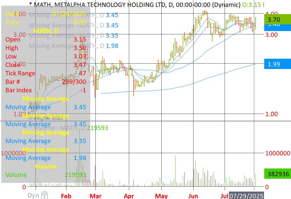Click the Close 3.47 row in data window
Image resolution: width=291 pixels, height=199 pixels.
click(x=46, y=65)
